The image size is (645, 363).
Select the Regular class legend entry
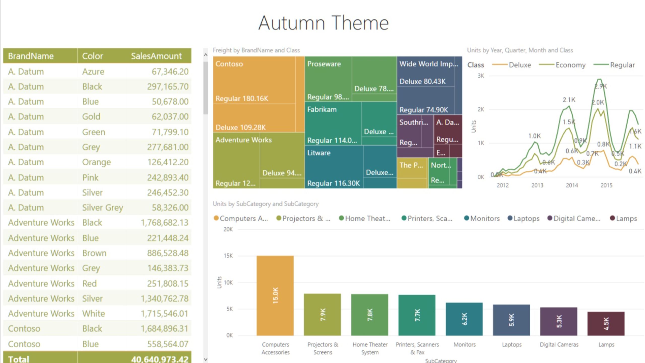pyautogui.click(x=614, y=65)
